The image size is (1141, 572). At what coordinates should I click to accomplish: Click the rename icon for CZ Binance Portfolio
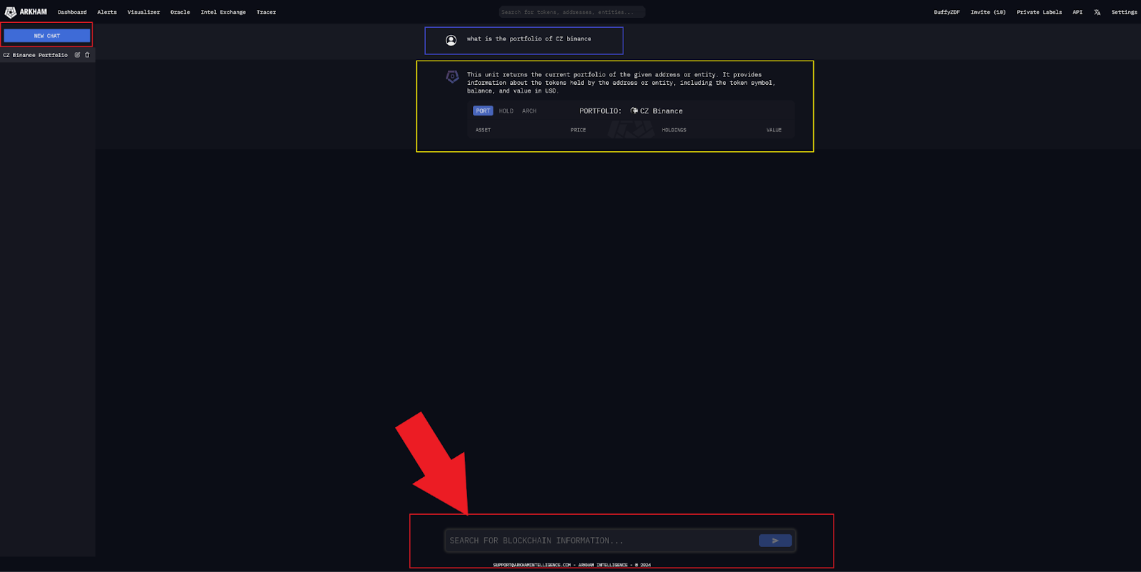77,55
